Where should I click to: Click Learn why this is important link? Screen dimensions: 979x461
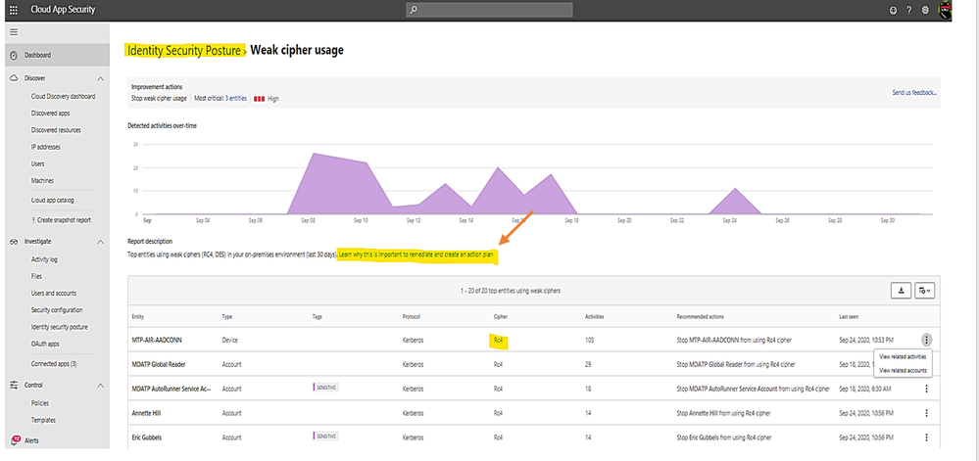click(x=417, y=255)
